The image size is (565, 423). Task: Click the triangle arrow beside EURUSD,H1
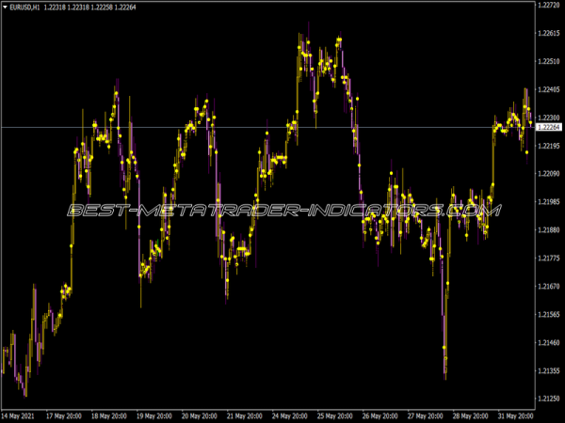tap(6, 7)
